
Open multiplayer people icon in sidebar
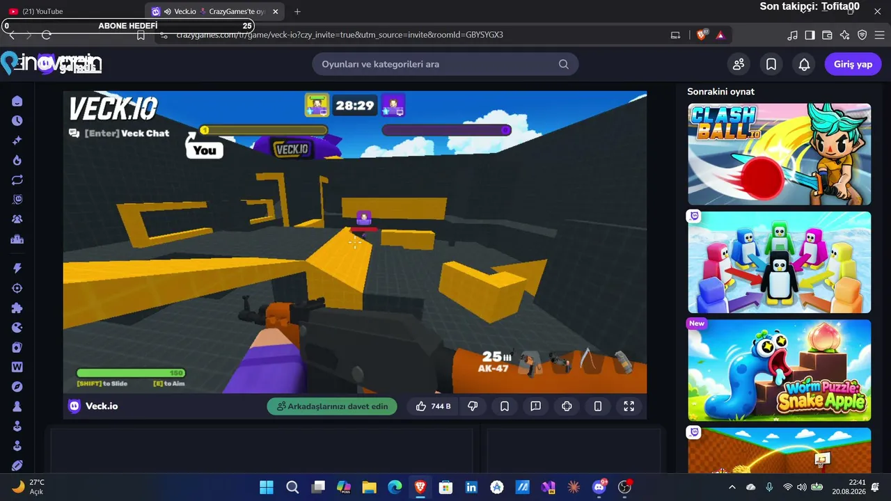17,219
